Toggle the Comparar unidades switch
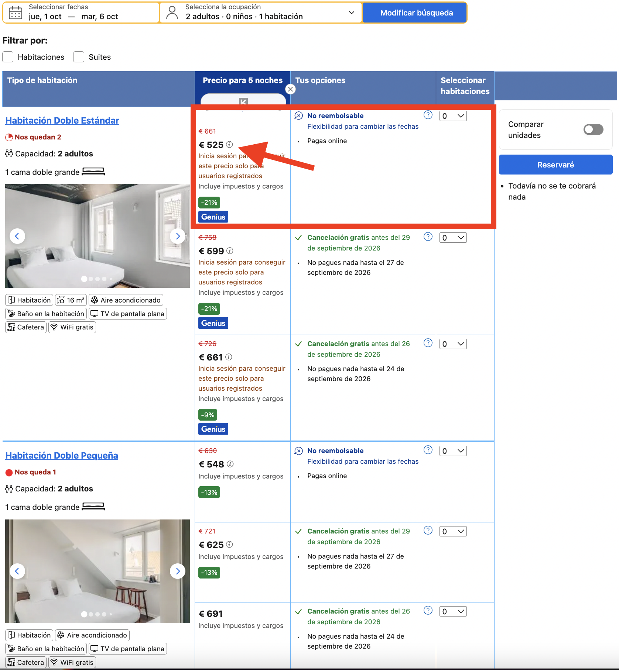 click(593, 129)
